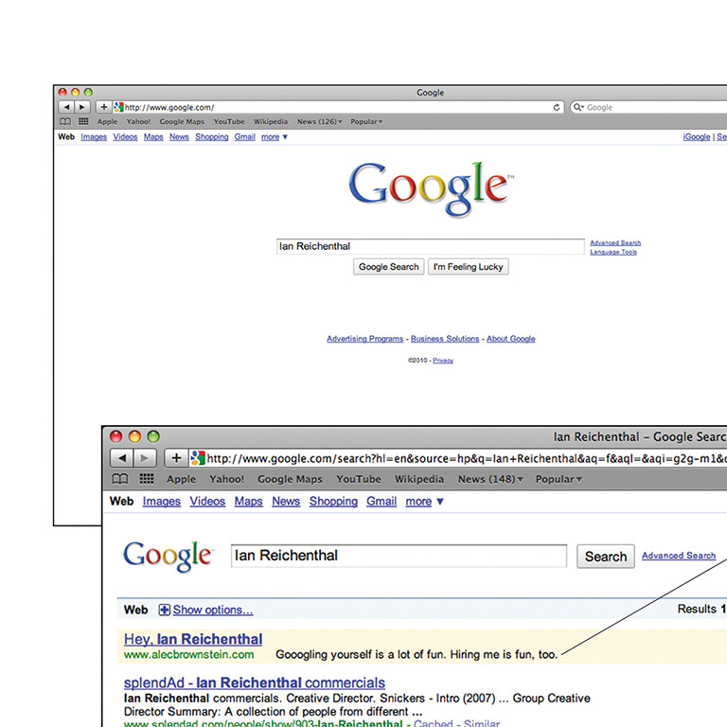Click the Google logo in the results window
The width and height of the screenshot is (727, 727).
tap(168, 556)
